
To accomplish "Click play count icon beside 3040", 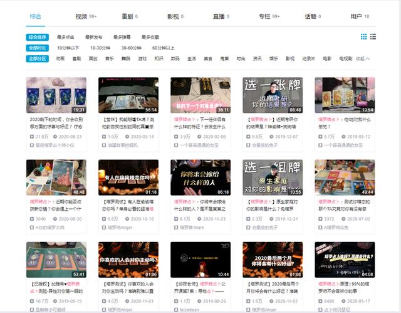I will [31, 219].
